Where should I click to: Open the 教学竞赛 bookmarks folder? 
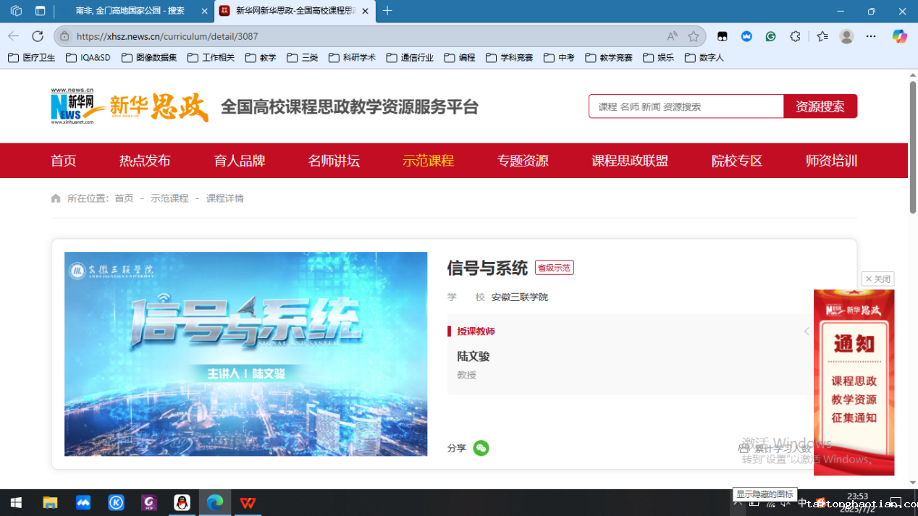click(609, 57)
